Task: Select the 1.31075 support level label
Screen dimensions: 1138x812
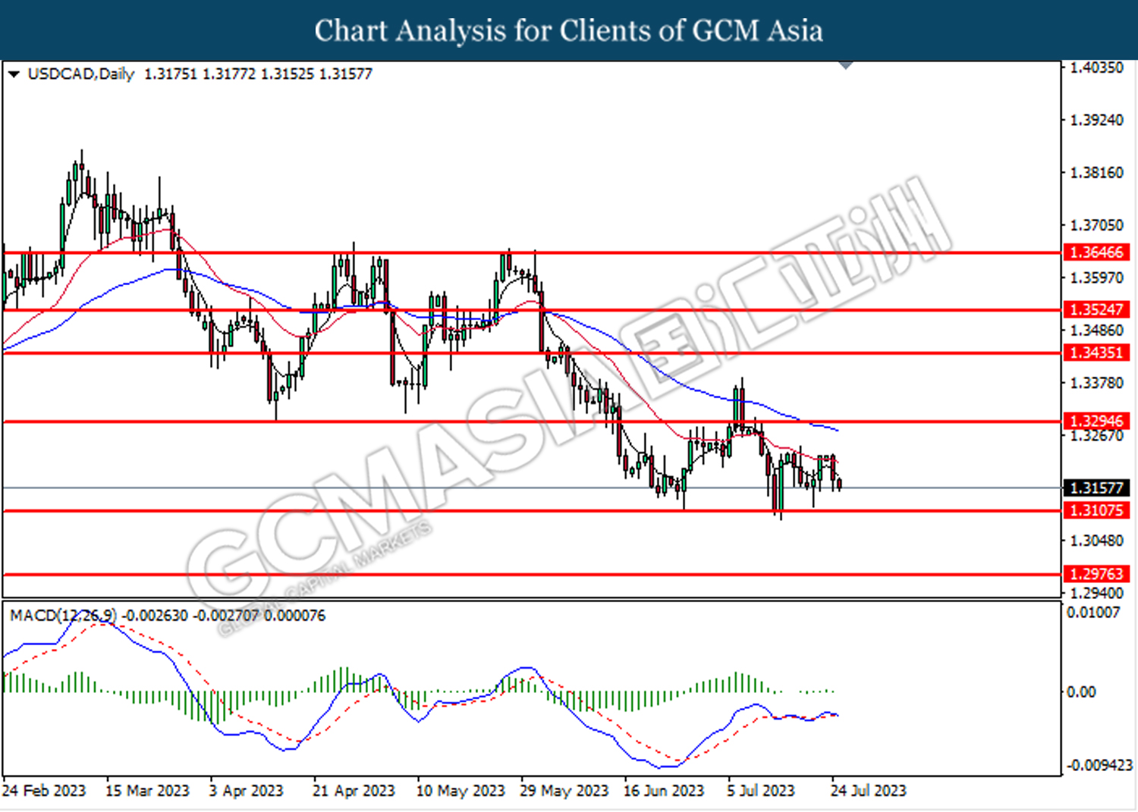Action: click(1096, 510)
